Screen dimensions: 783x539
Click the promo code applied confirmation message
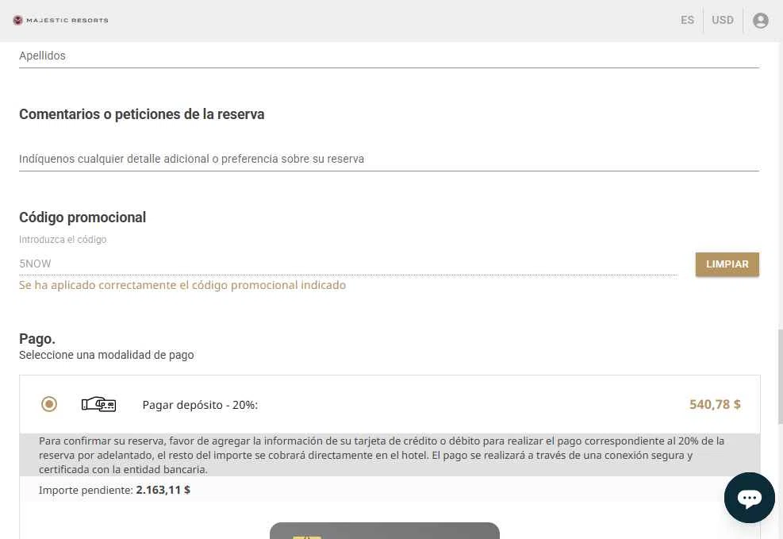[182, 285]
